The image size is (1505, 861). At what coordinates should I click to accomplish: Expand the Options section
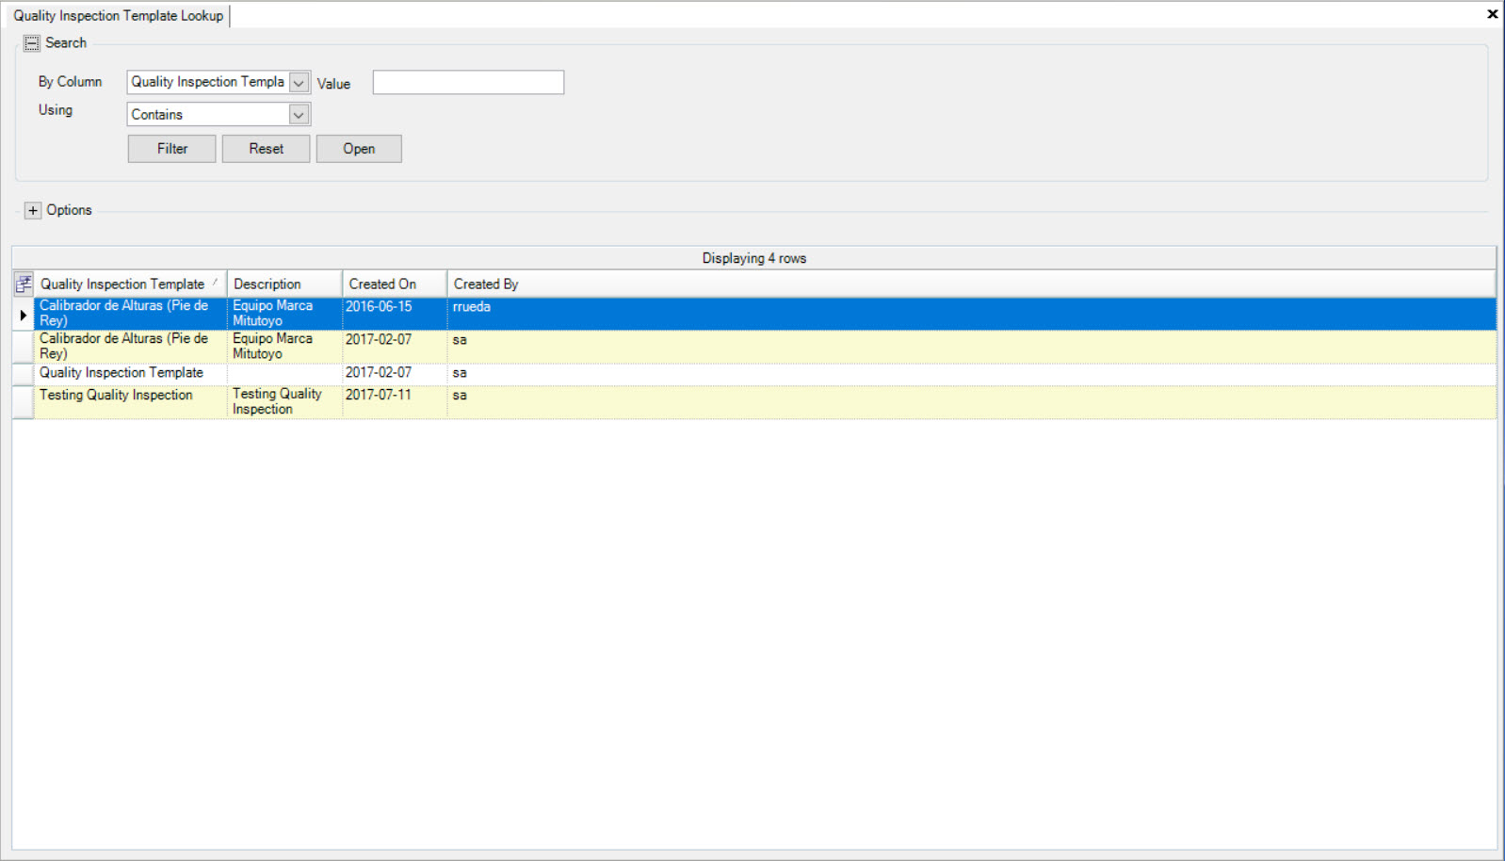[33, 210]
